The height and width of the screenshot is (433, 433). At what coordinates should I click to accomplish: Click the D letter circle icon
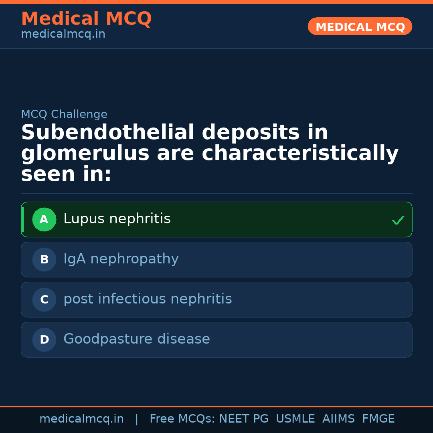(x=44, y=340)
